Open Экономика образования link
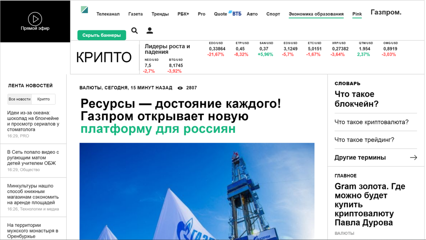 [x=316, y=14]
